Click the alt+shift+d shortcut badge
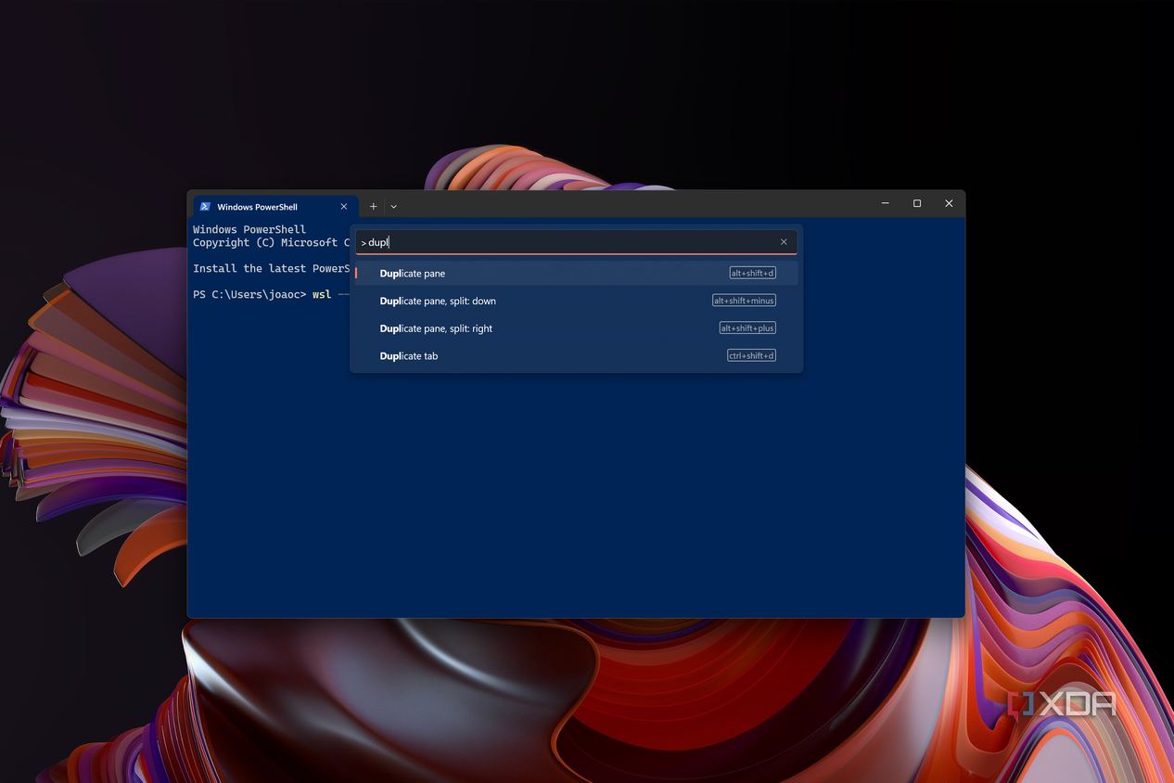Viewport: 1174px width, 783px height. pos(752,273)
